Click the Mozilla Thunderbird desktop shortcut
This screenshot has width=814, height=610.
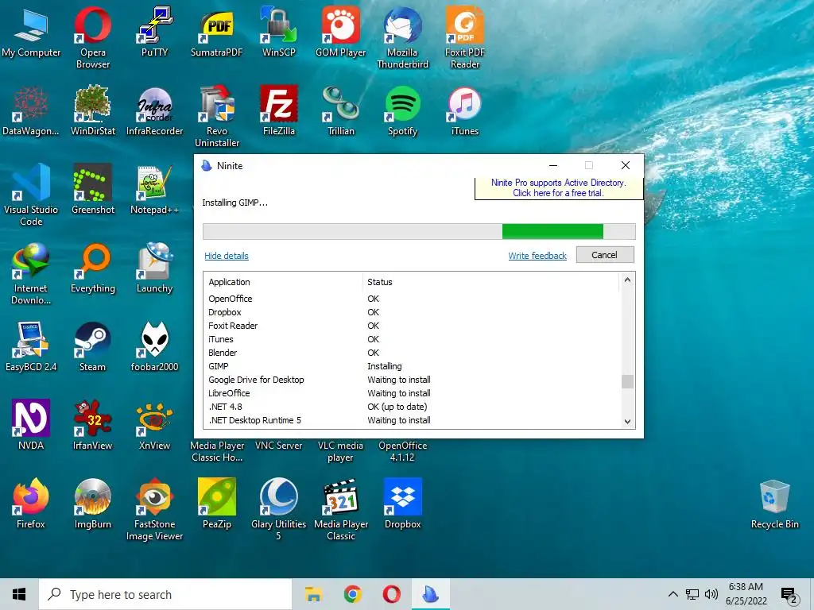(x=402, y=37)
